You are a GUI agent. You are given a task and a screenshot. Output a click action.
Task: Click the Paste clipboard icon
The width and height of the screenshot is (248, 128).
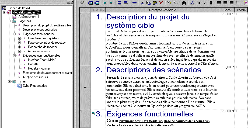(155, 3)
